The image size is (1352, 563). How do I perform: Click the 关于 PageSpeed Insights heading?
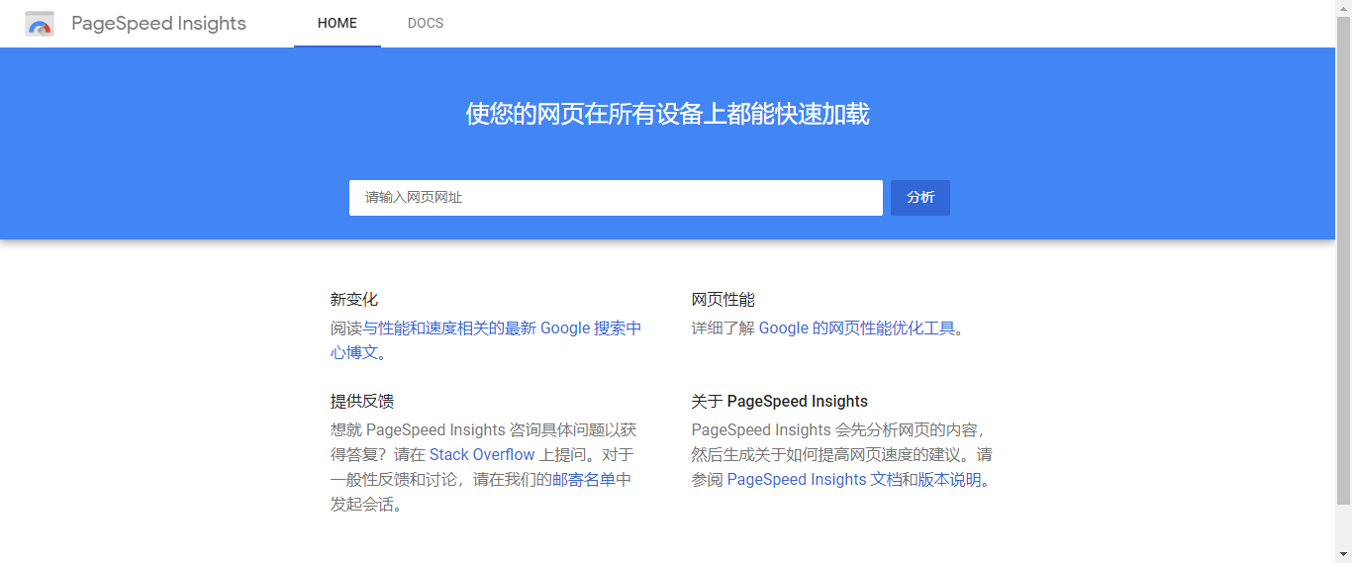tap(779, 402)
